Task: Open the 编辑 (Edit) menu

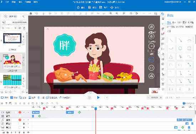Action: [x=14, y=2]
